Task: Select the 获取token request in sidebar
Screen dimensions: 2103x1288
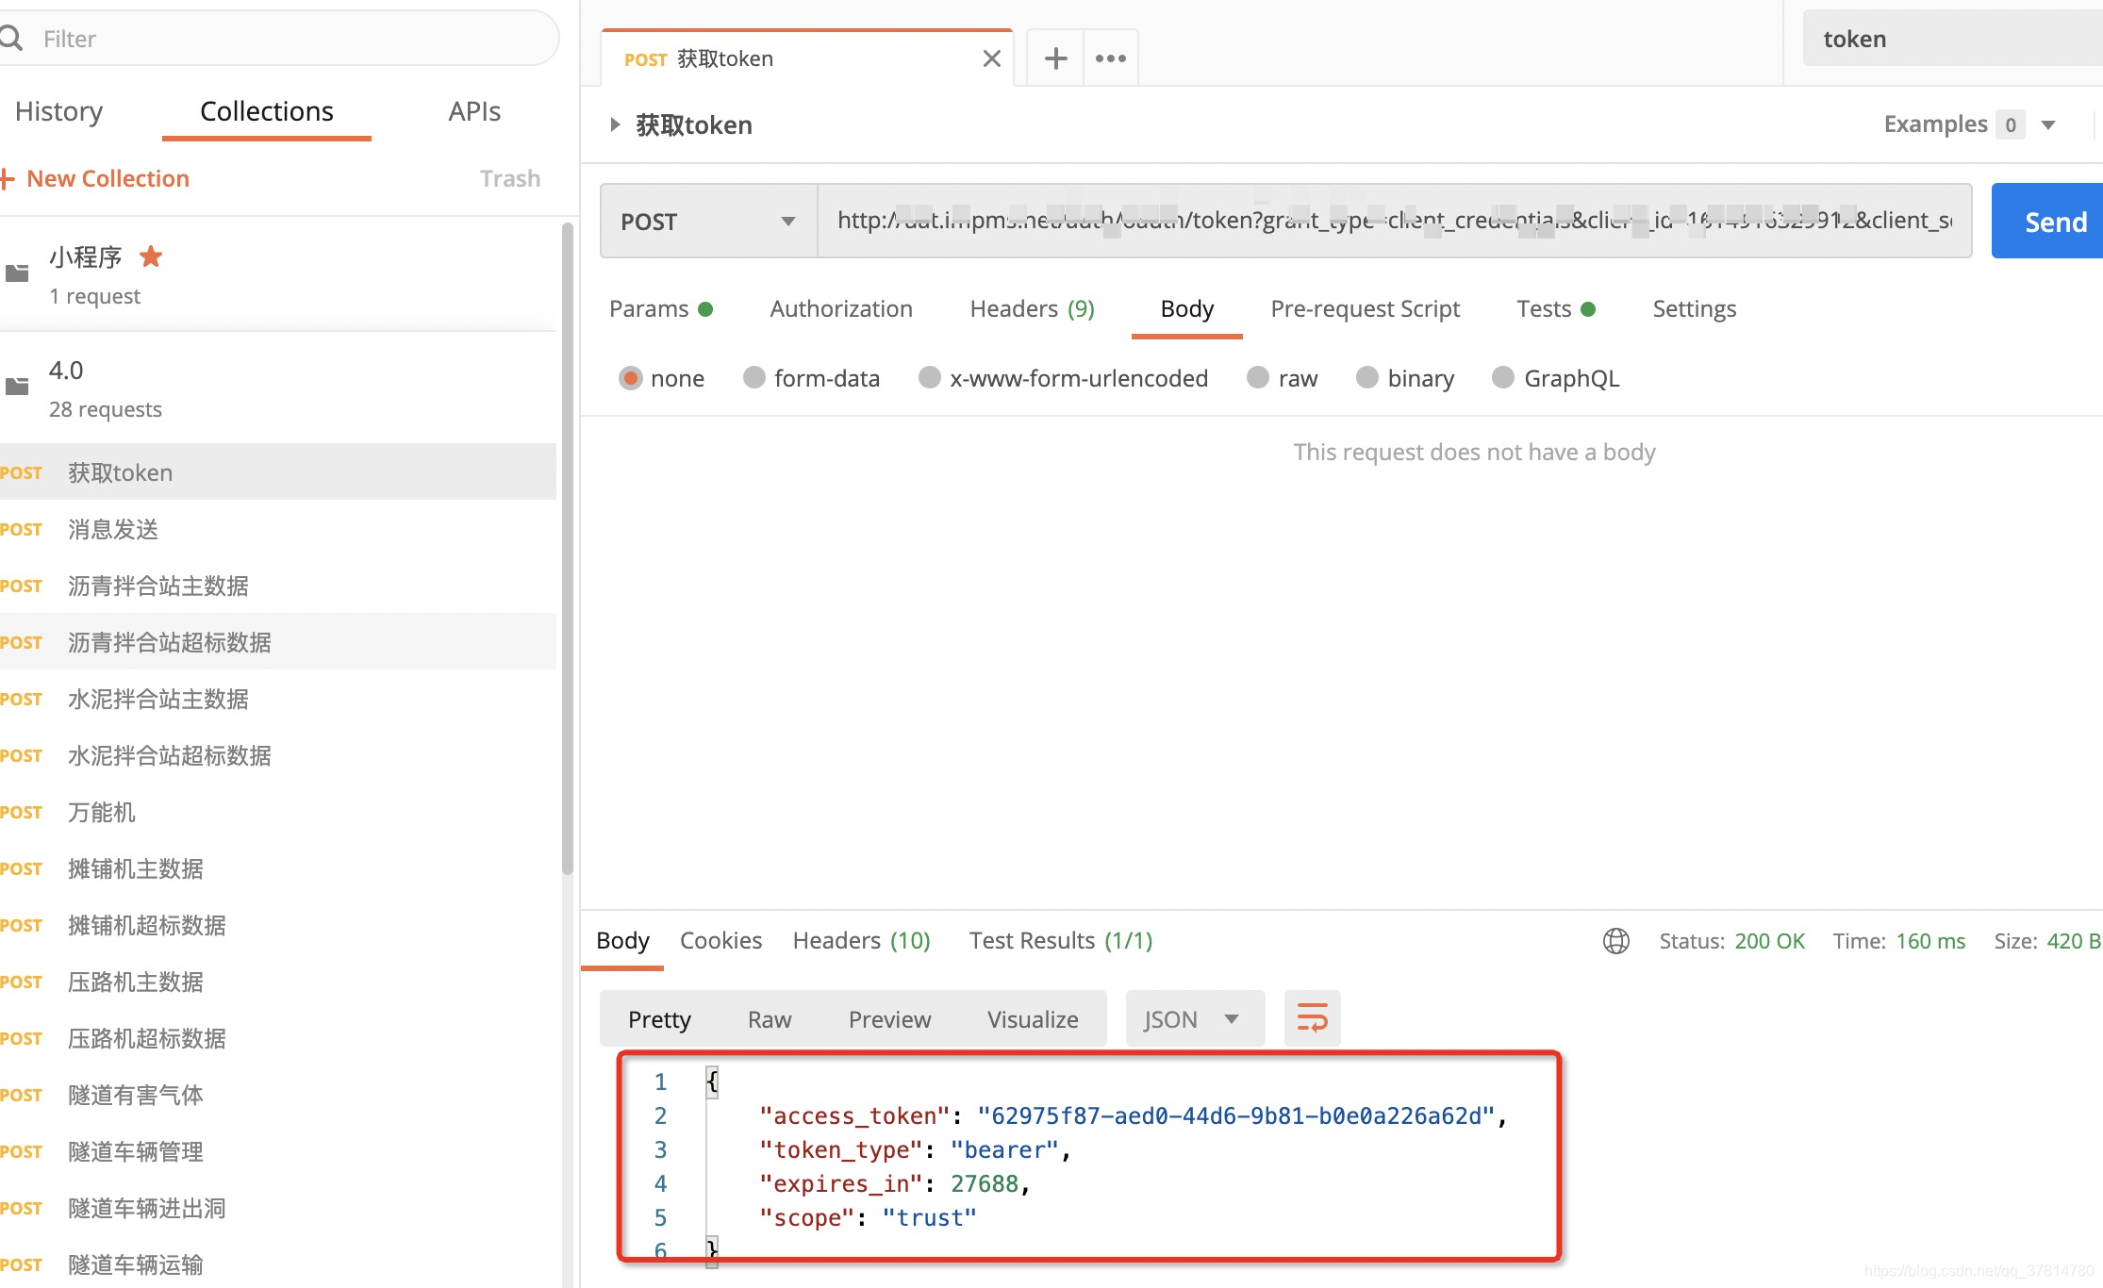Action: [x=278, y=472]
